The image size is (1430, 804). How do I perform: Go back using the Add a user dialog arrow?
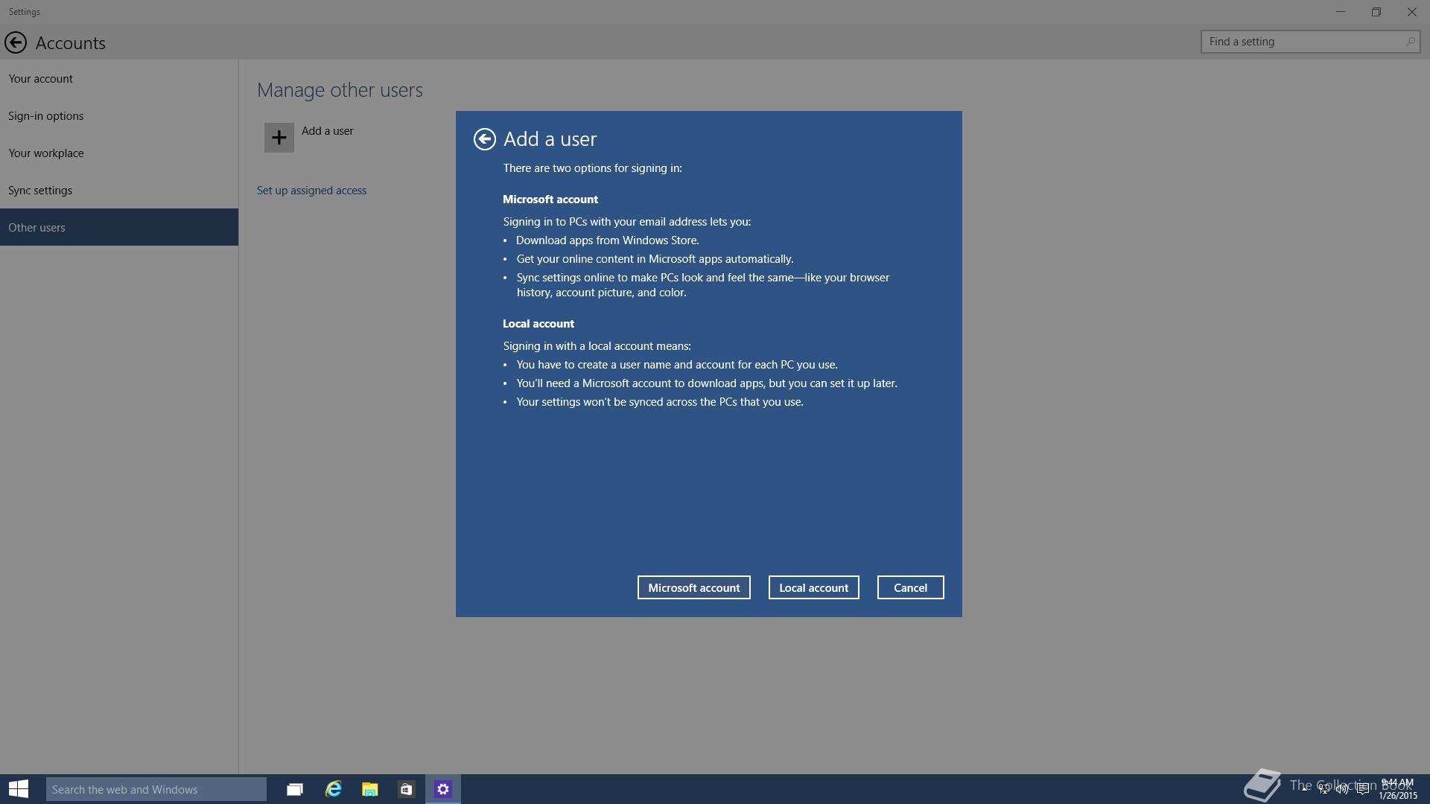point(485,139)
